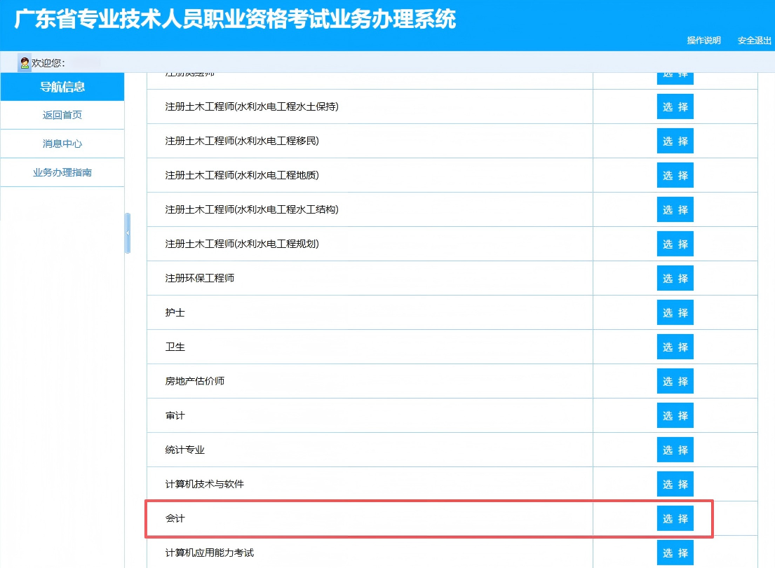Viewport: 775px width, 568px height.
Task: Select the 卫生 exam option
Action: 675,347
